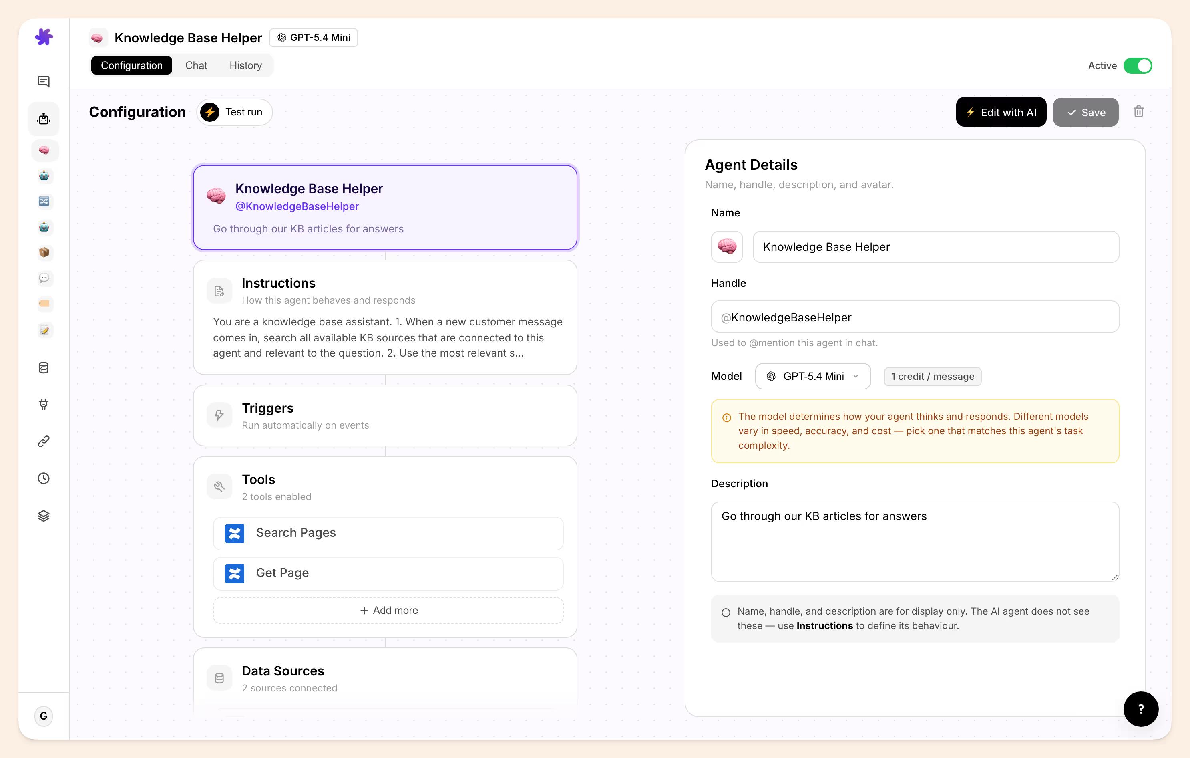Click 'Used to @mention this agent' hint
The width and height of the screenshot is (1190, 758).
794,343
